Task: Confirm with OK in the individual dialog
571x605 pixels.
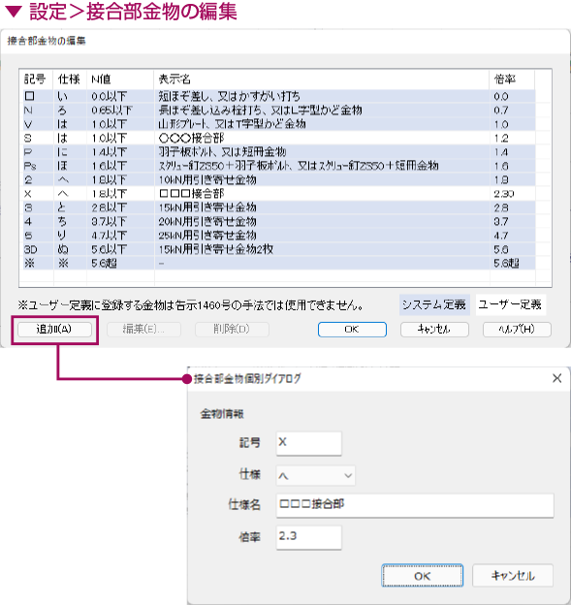Action: tap(422, 576)
